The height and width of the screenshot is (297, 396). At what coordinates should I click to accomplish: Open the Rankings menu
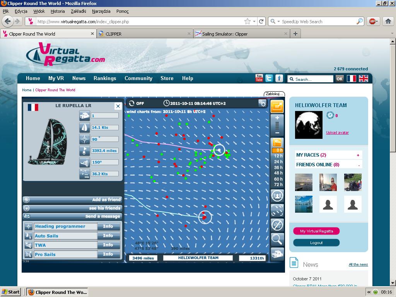(105, 78)
